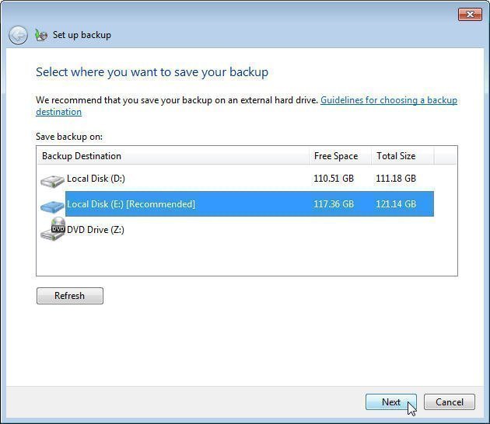Click the 117.36 GB free space value
Image resolution: width=490 pixels, height=424 pixels.
[x=334, y=204]
